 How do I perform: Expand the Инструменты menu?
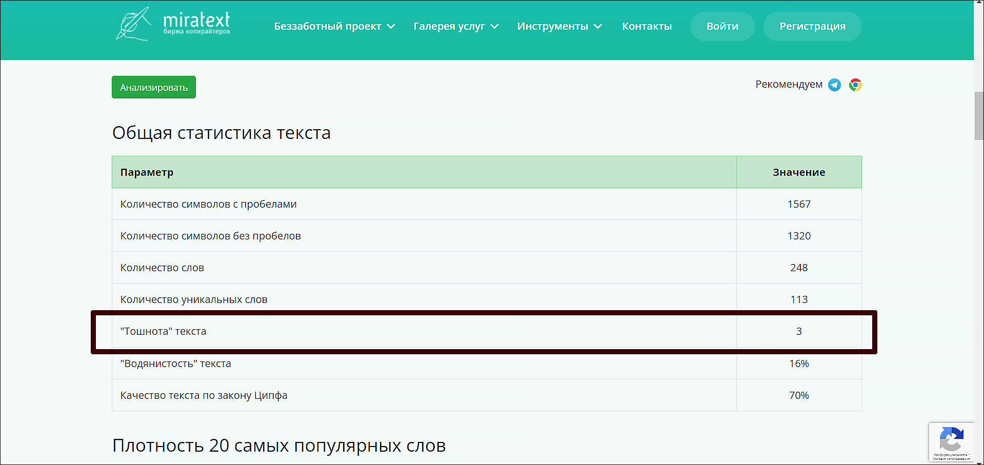559,26
